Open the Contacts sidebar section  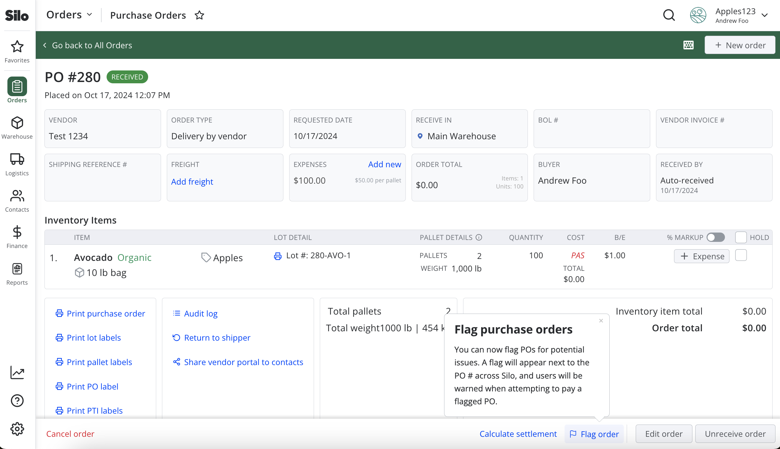(x=17, y=201)
